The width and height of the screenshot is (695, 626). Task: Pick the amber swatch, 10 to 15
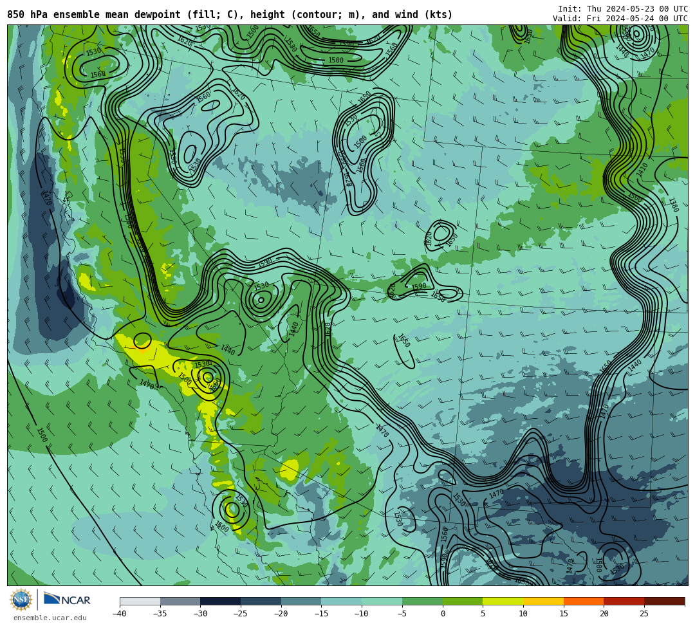543,601
